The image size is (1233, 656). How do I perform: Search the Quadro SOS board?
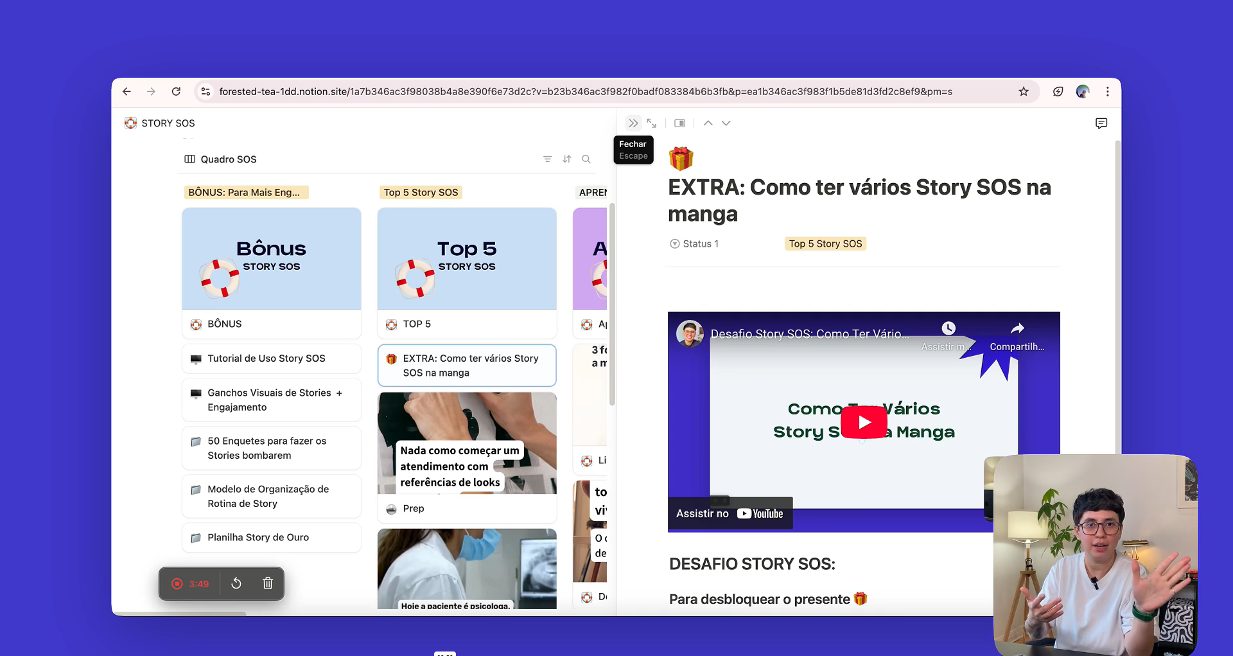(x=586, y=159)
